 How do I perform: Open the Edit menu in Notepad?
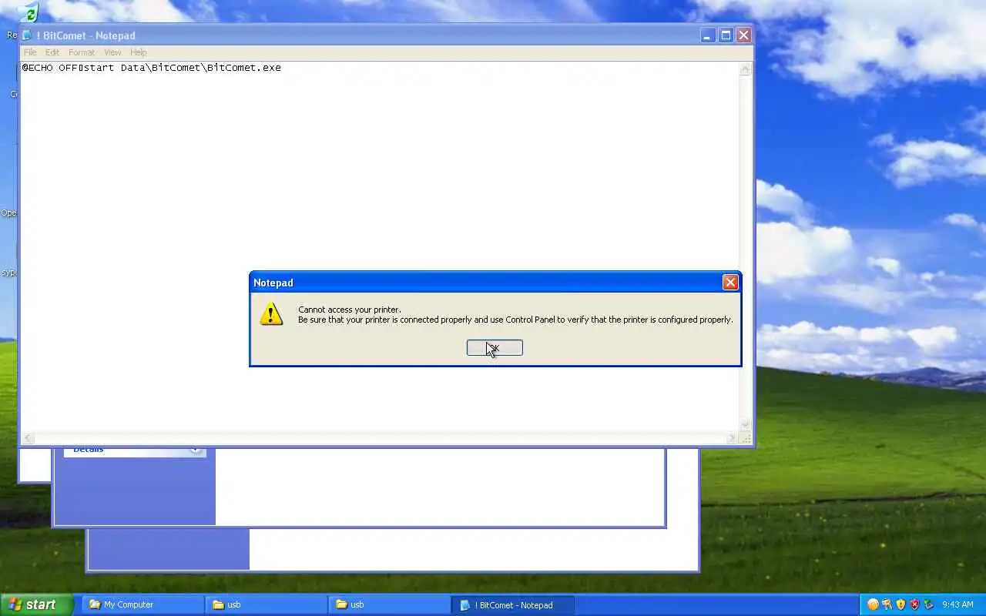coord(52,52)
